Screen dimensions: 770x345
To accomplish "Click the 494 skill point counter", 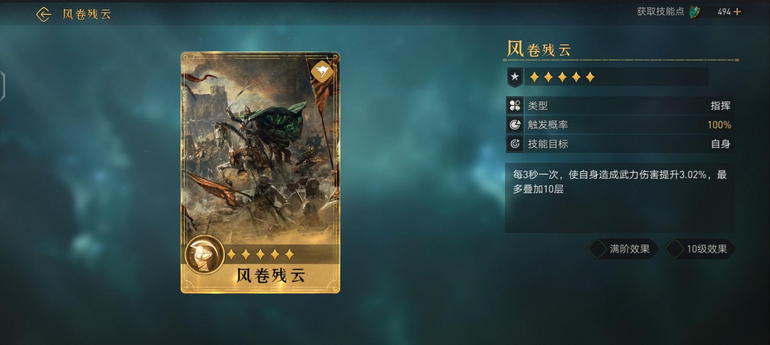I will pos(724,12).
